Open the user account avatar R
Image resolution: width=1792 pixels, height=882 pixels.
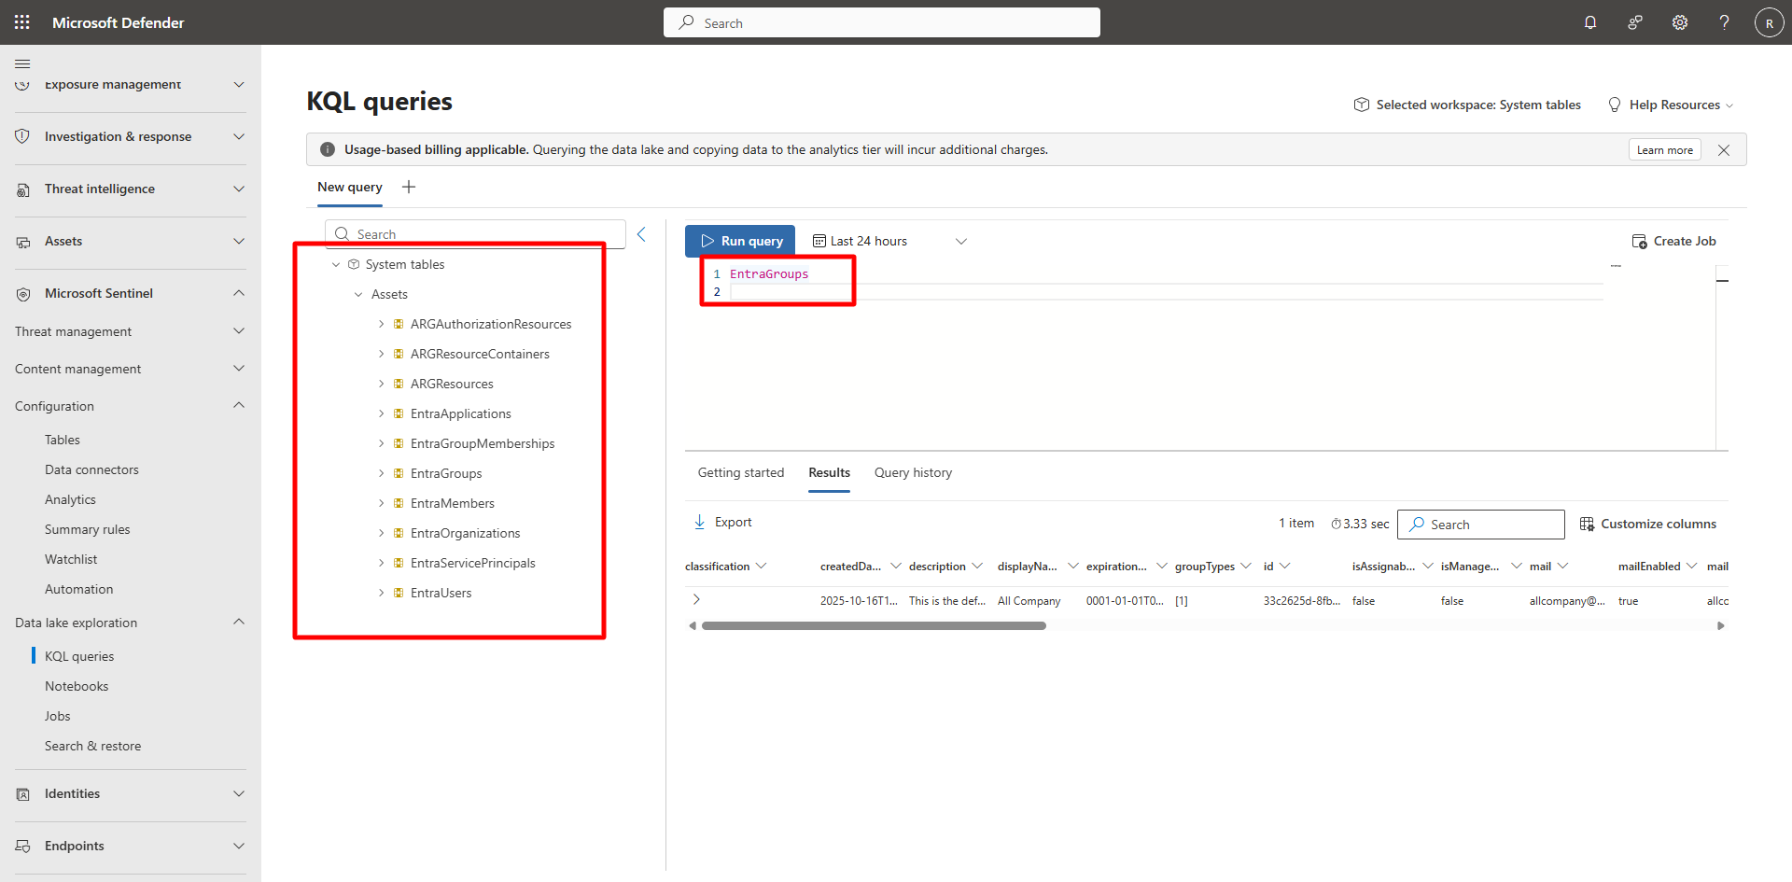click(1770, 22)
